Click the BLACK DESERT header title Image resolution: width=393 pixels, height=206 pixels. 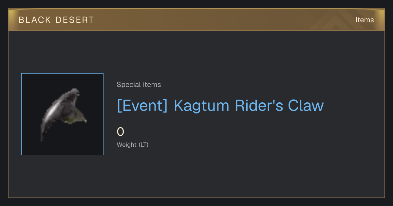coord(56,20)
